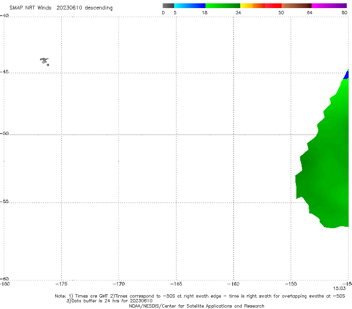
Task: Click the blue-cyan segment of the wind color bar
Action: (190, 6)
